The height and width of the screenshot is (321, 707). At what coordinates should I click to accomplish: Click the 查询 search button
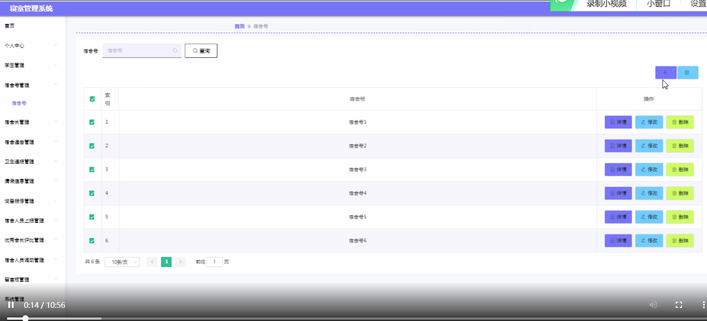(201, 50)
